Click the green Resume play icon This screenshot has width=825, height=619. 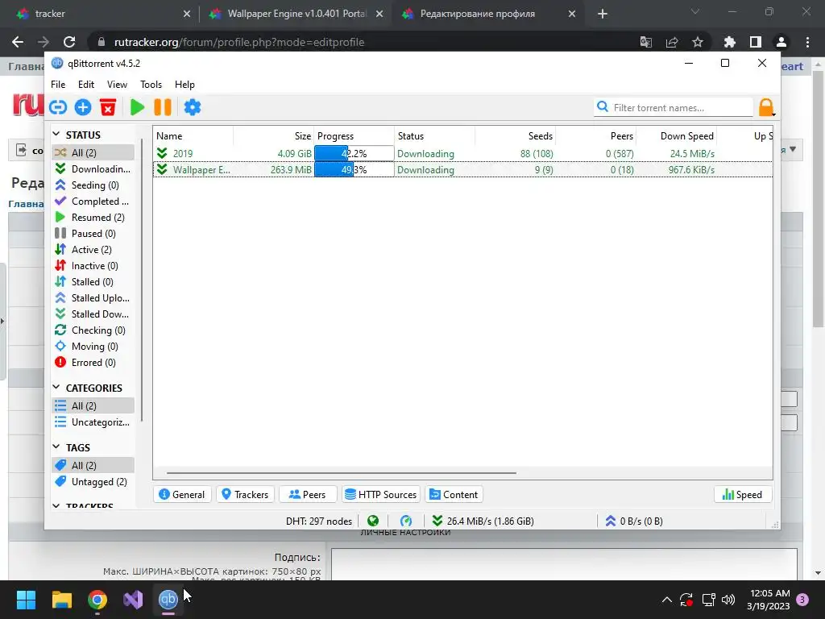click(137, 107)
